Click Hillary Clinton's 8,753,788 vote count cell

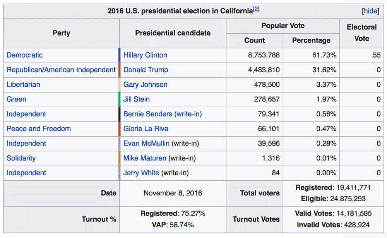tap(264, 55)
